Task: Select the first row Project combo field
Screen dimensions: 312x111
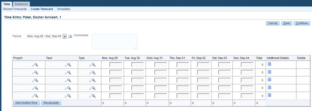Action: point(24,65)
